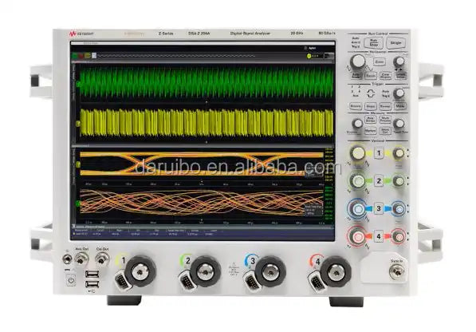Choose the trigger Sweep button
The width and height of the screenshot is (476, 332).
[385, 106]
